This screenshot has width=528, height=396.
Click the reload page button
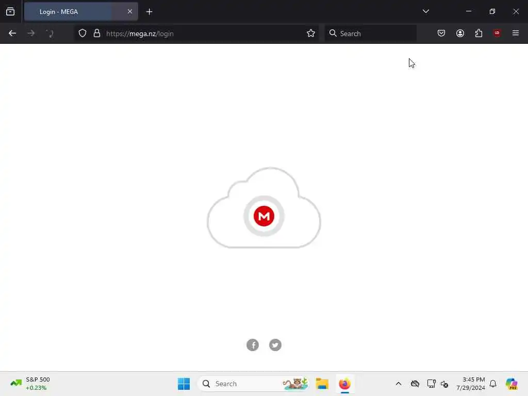[x=49, y=34]
